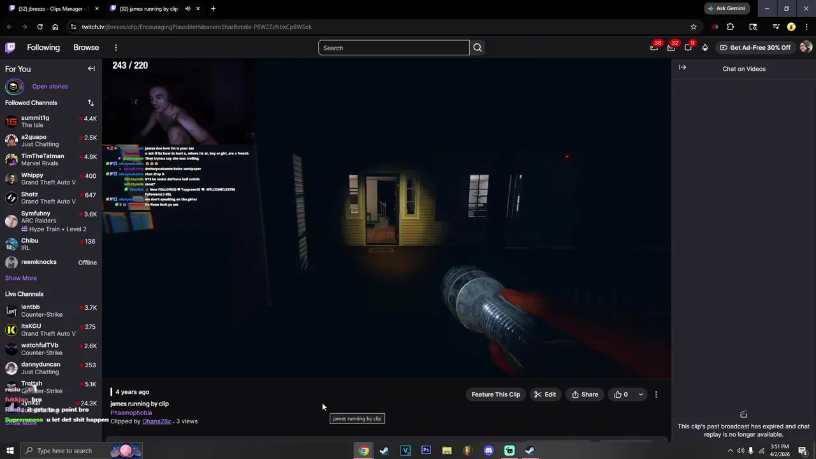Screen dimensions: 816x459
Task: Open Windows notification center
Action: 803,451
